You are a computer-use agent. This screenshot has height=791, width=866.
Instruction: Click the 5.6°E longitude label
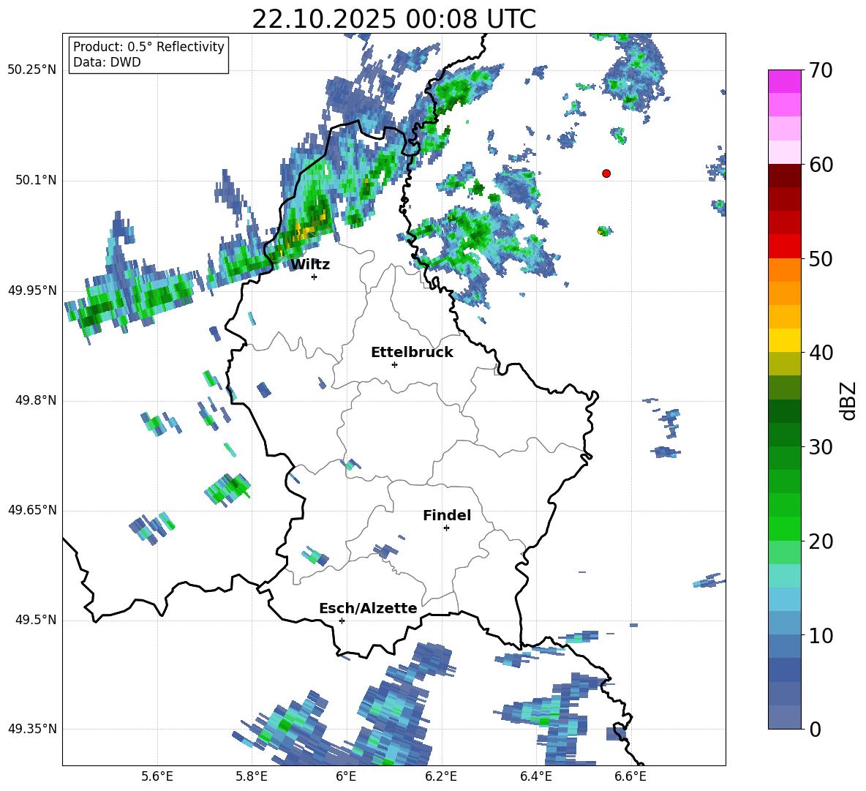pos(157,776)
